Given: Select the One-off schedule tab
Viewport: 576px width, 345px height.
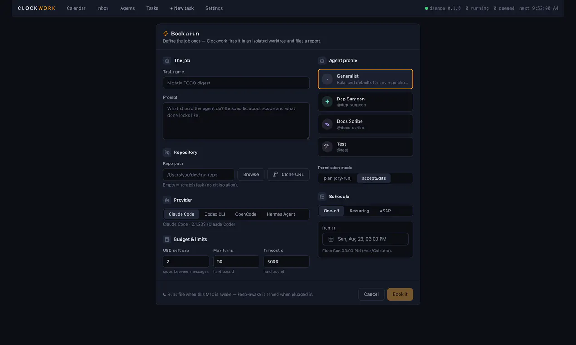Looking at the screenshot, I should click(x=332, y=211).
